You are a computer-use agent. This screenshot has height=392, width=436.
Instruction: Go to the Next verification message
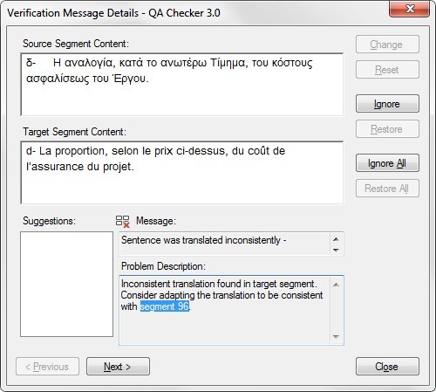point(118,367)
